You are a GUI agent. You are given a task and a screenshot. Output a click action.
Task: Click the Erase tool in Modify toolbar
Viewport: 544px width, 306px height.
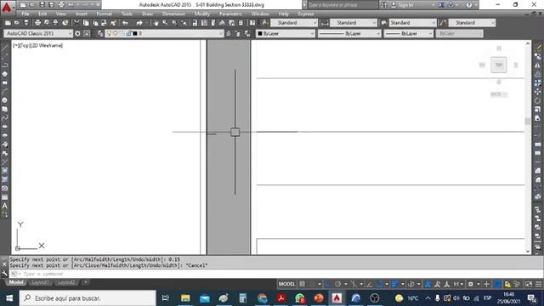[538, 48]
